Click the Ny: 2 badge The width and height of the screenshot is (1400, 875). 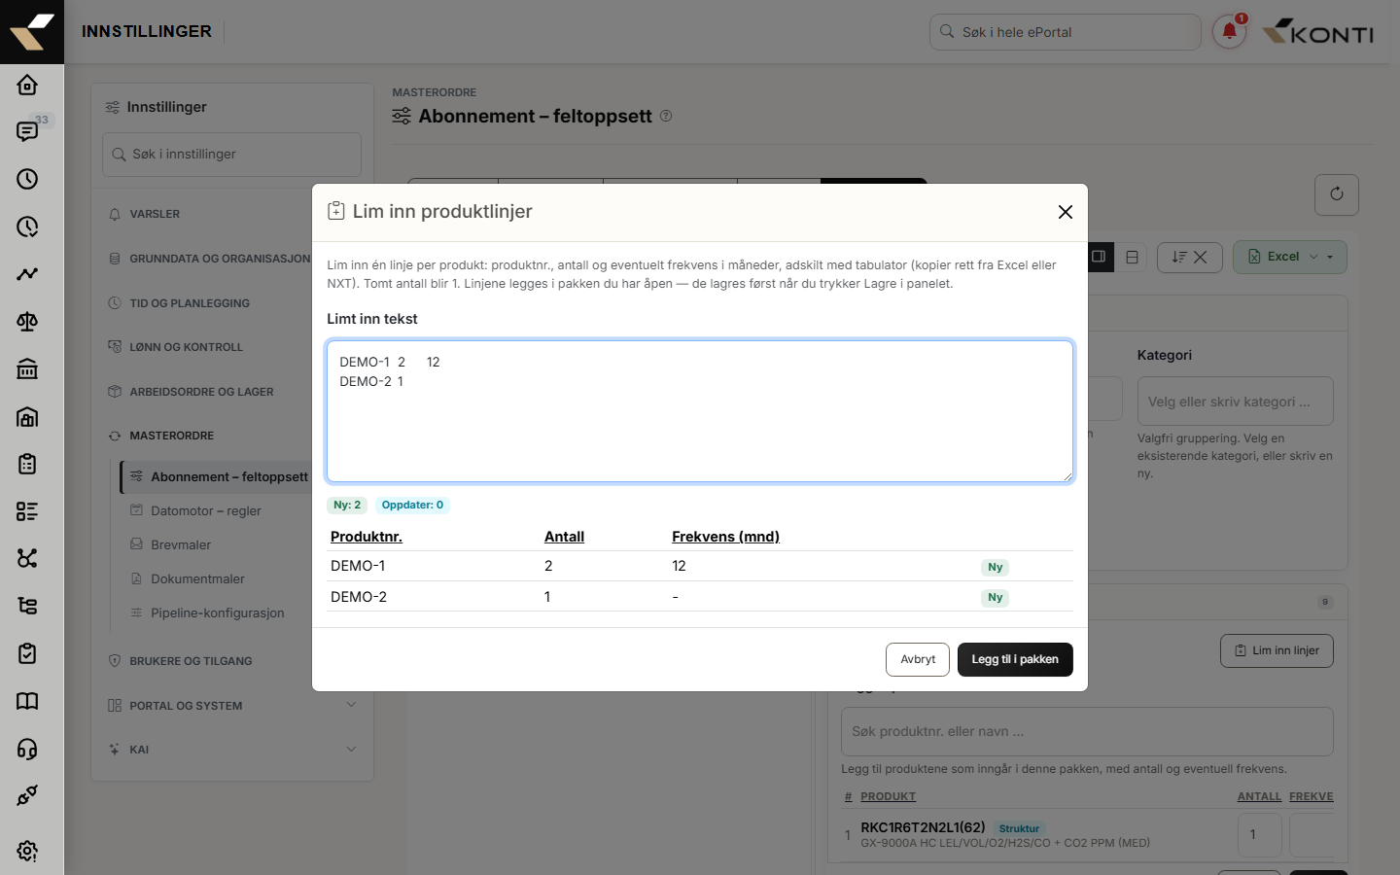(x=347, y=505)
